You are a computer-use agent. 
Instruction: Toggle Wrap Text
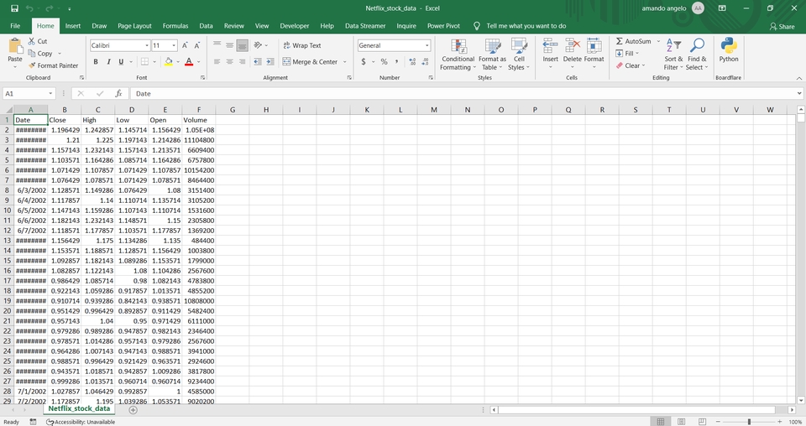(302, 45)
